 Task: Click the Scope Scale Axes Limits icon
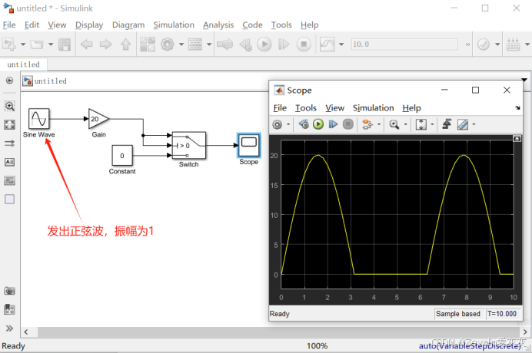421,124
